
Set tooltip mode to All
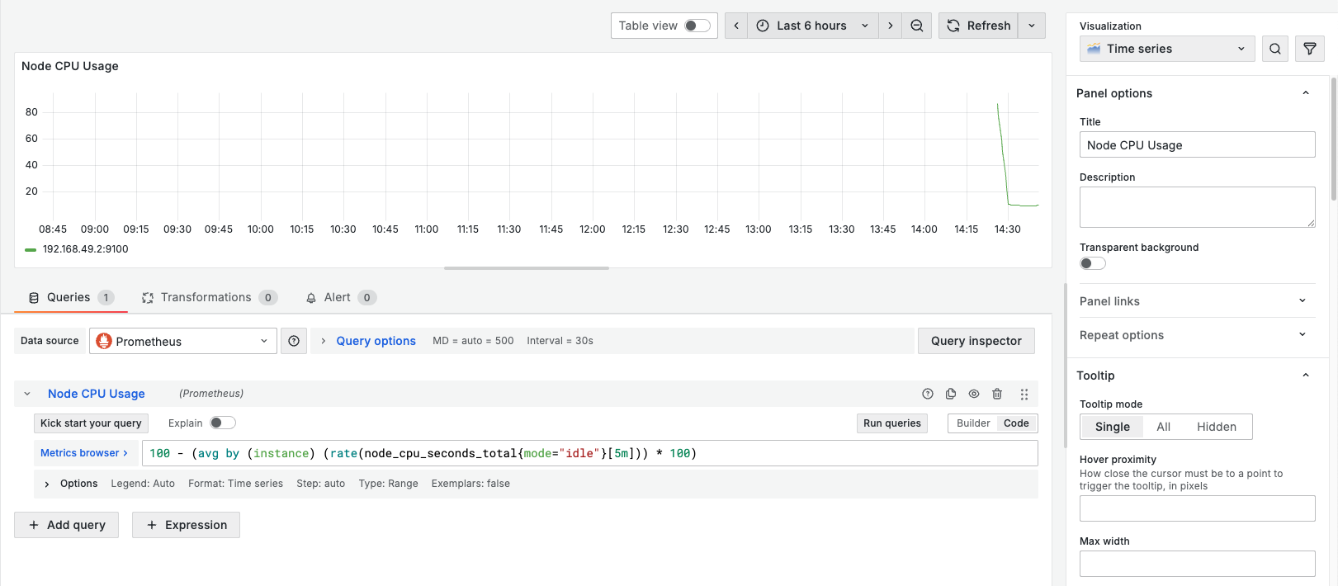pos(1163,427)
